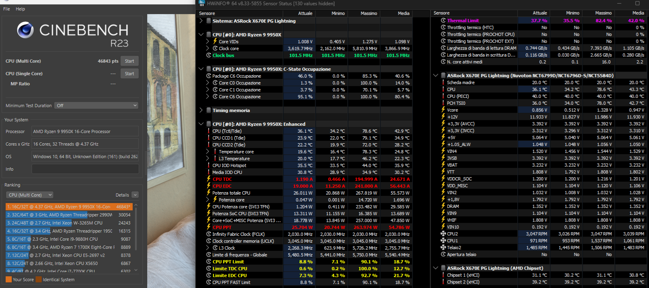
Task: Click the CPU2 fan icon
Action: click(x=443, y=234)
